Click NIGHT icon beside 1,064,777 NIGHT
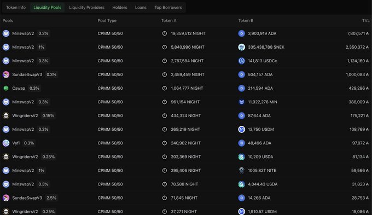The height and width of the screenshot is (215, 372). click(x=165, y=88)
